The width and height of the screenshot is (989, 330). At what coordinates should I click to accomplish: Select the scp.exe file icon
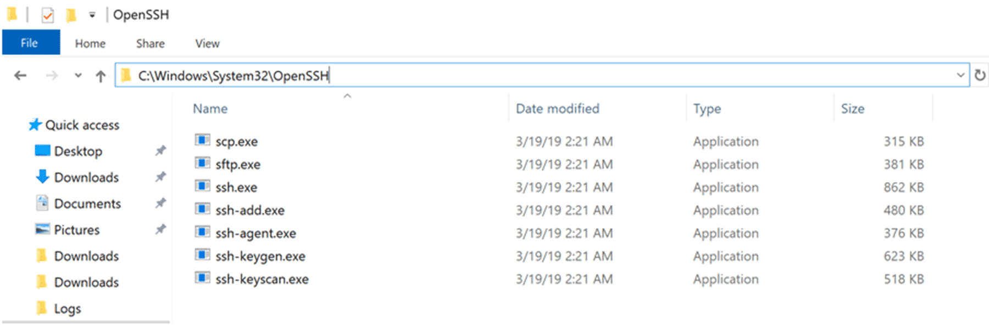[202, 140]
